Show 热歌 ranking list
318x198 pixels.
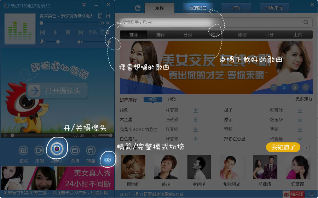pyautogui.click(x=172, y=99)
